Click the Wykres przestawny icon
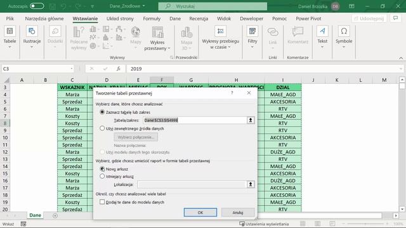This screenshot has width=406, height=228. coord(157,33)
